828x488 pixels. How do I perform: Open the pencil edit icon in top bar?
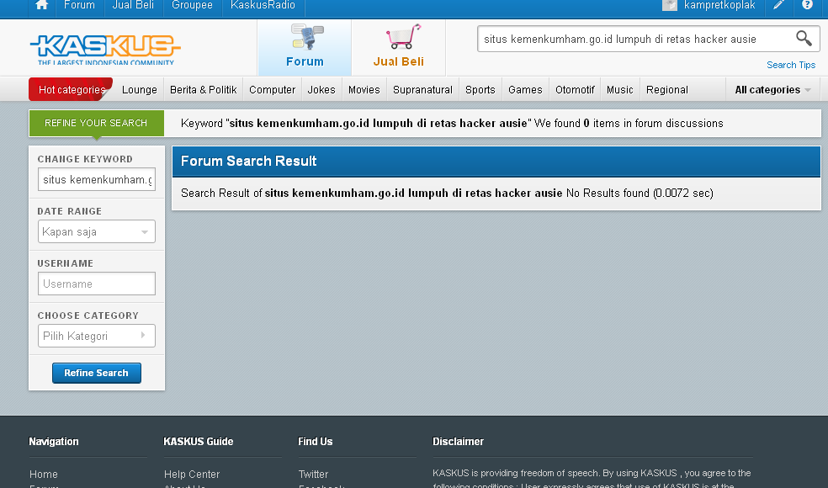[x=778, y=6]
